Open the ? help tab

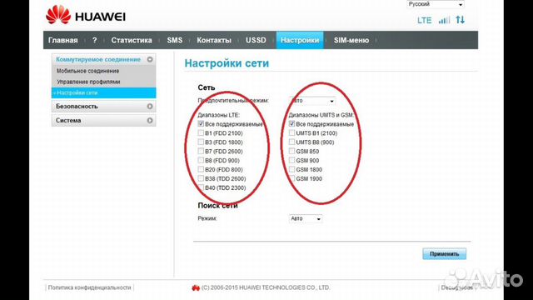pos(94,40)
